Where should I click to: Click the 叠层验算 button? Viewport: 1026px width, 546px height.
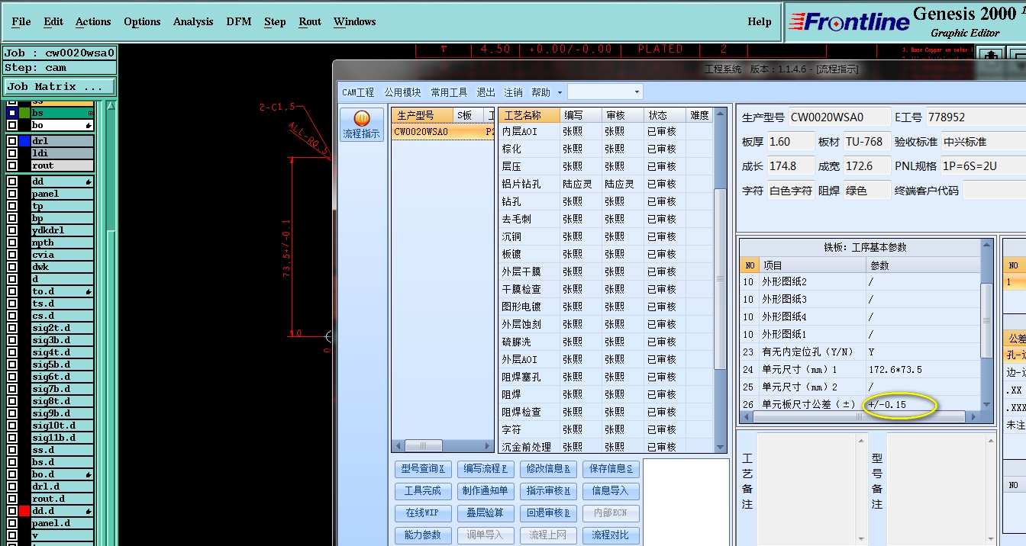[x=486, y=512]
